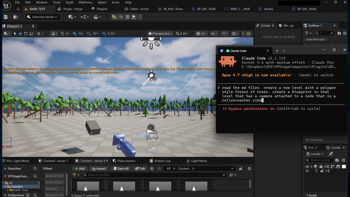The width and height of the screenshot is (350, 197).
Task: Click the viewport layout grid icon
Action: [x=248, y=34]
